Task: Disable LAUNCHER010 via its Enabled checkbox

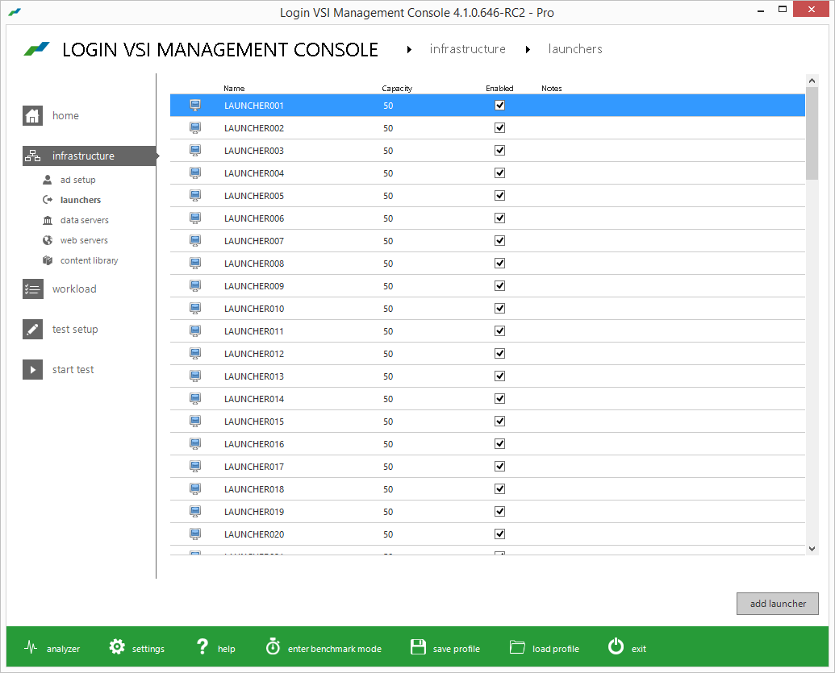Action: tap(499, 308)
